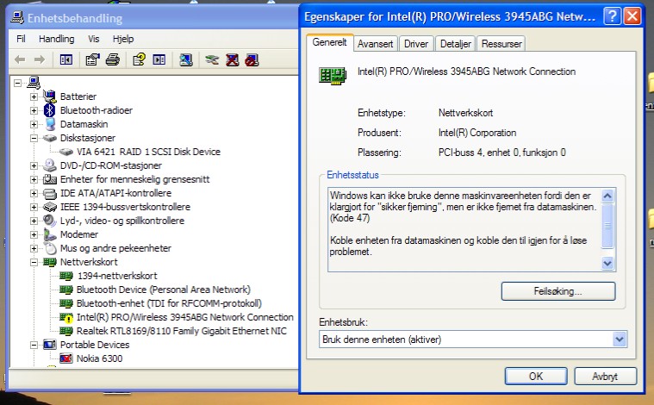Click the network card icon in properties dialog
The image size is (654, 405).
(333, 76)
